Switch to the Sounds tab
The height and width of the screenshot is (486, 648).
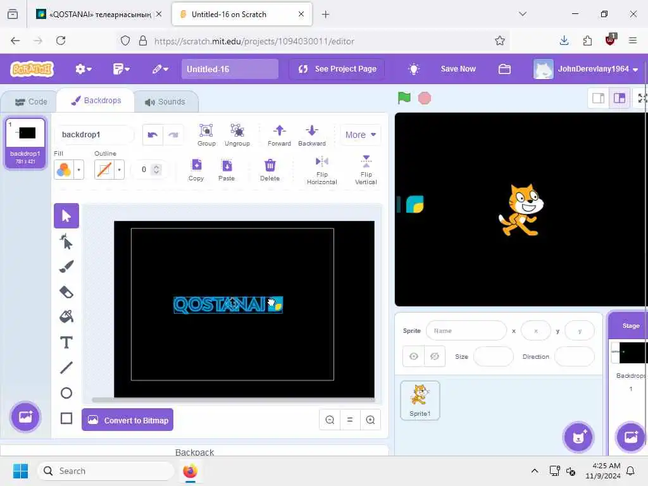coord(165,102)
